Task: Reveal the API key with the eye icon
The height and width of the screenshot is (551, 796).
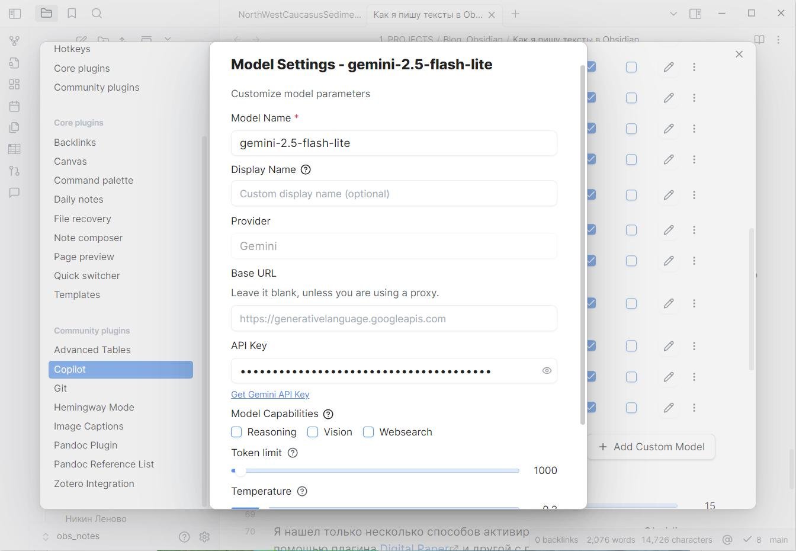Action: pyautogui.click(x=546, y=370)
